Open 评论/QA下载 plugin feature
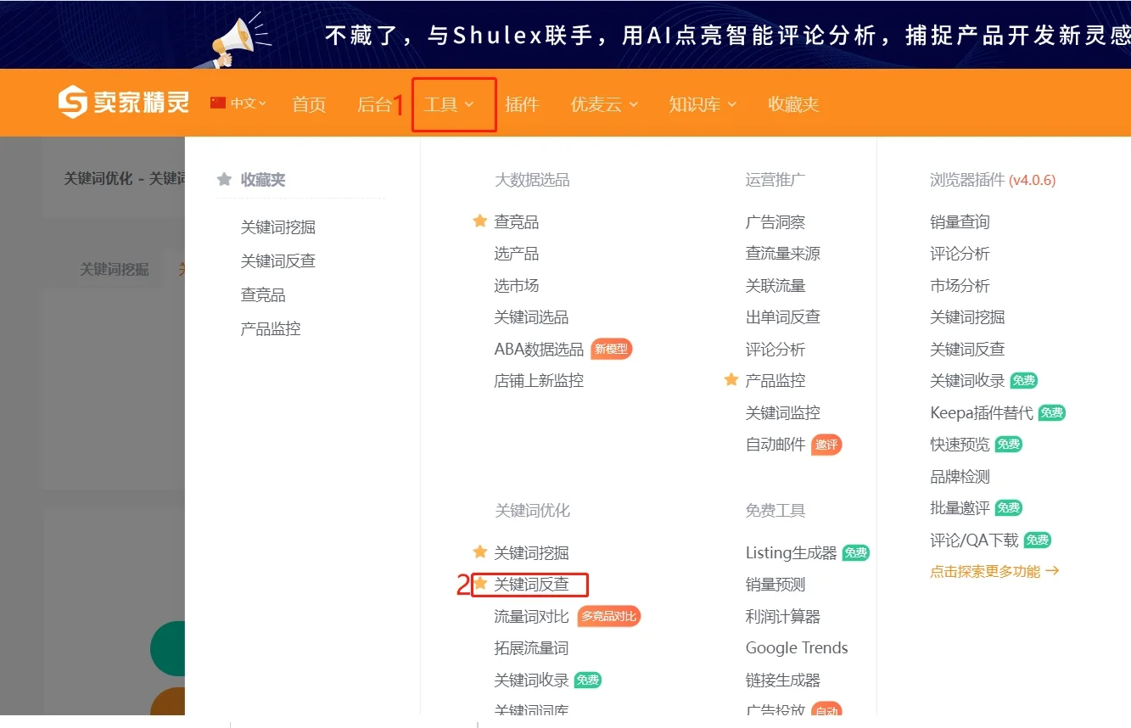This screenshot has height=728, width=1131. [975, 540]
